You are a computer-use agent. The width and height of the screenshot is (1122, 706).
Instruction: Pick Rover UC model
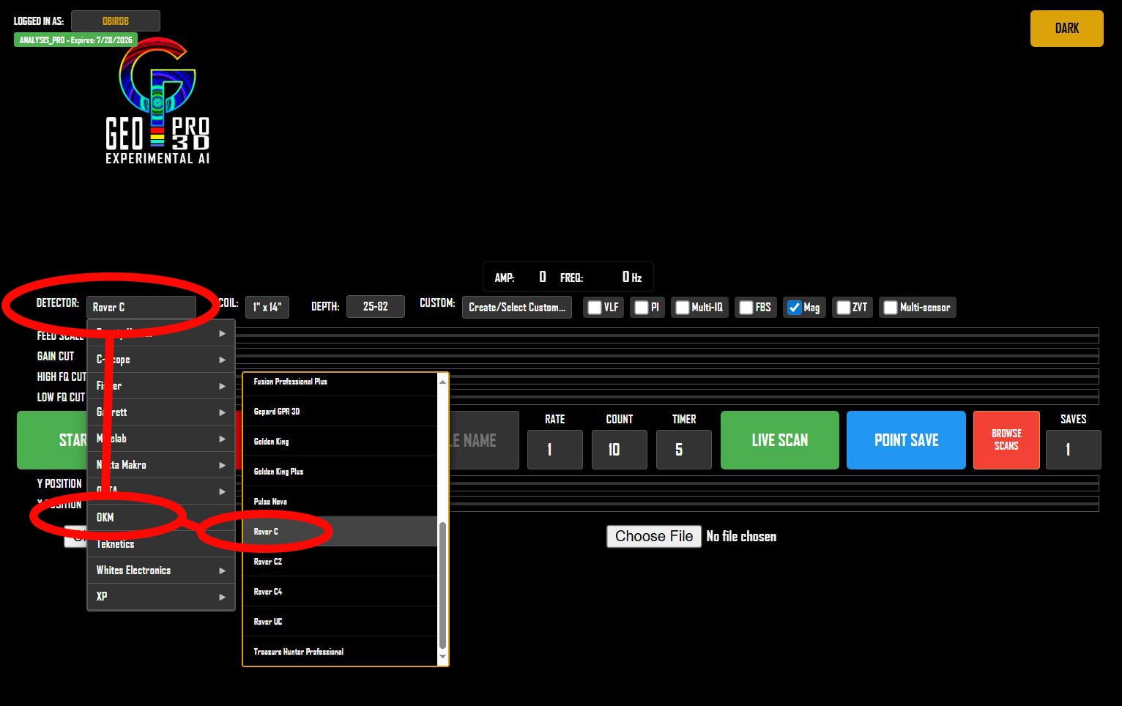click(340, 622)
